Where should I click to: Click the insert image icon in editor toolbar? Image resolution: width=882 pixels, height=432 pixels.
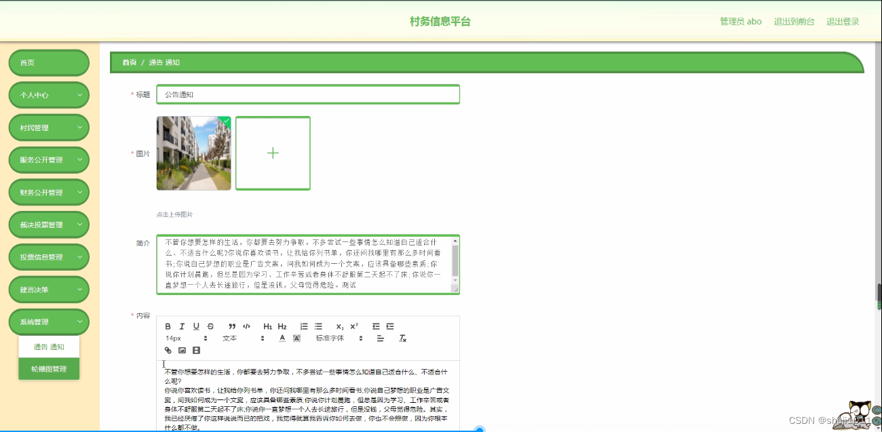(181, 350)
